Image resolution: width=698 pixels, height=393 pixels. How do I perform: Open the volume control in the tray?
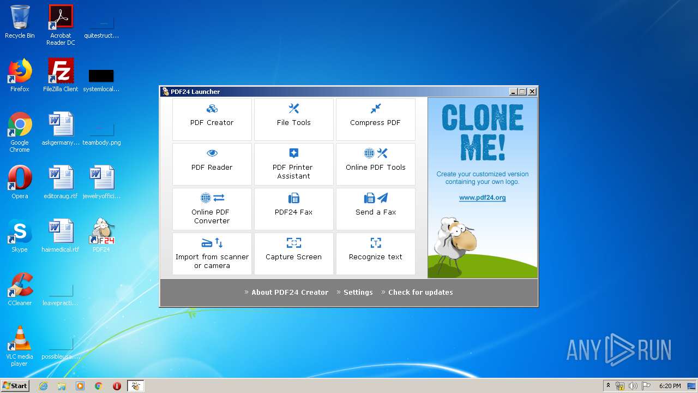(x=633, y=386)
